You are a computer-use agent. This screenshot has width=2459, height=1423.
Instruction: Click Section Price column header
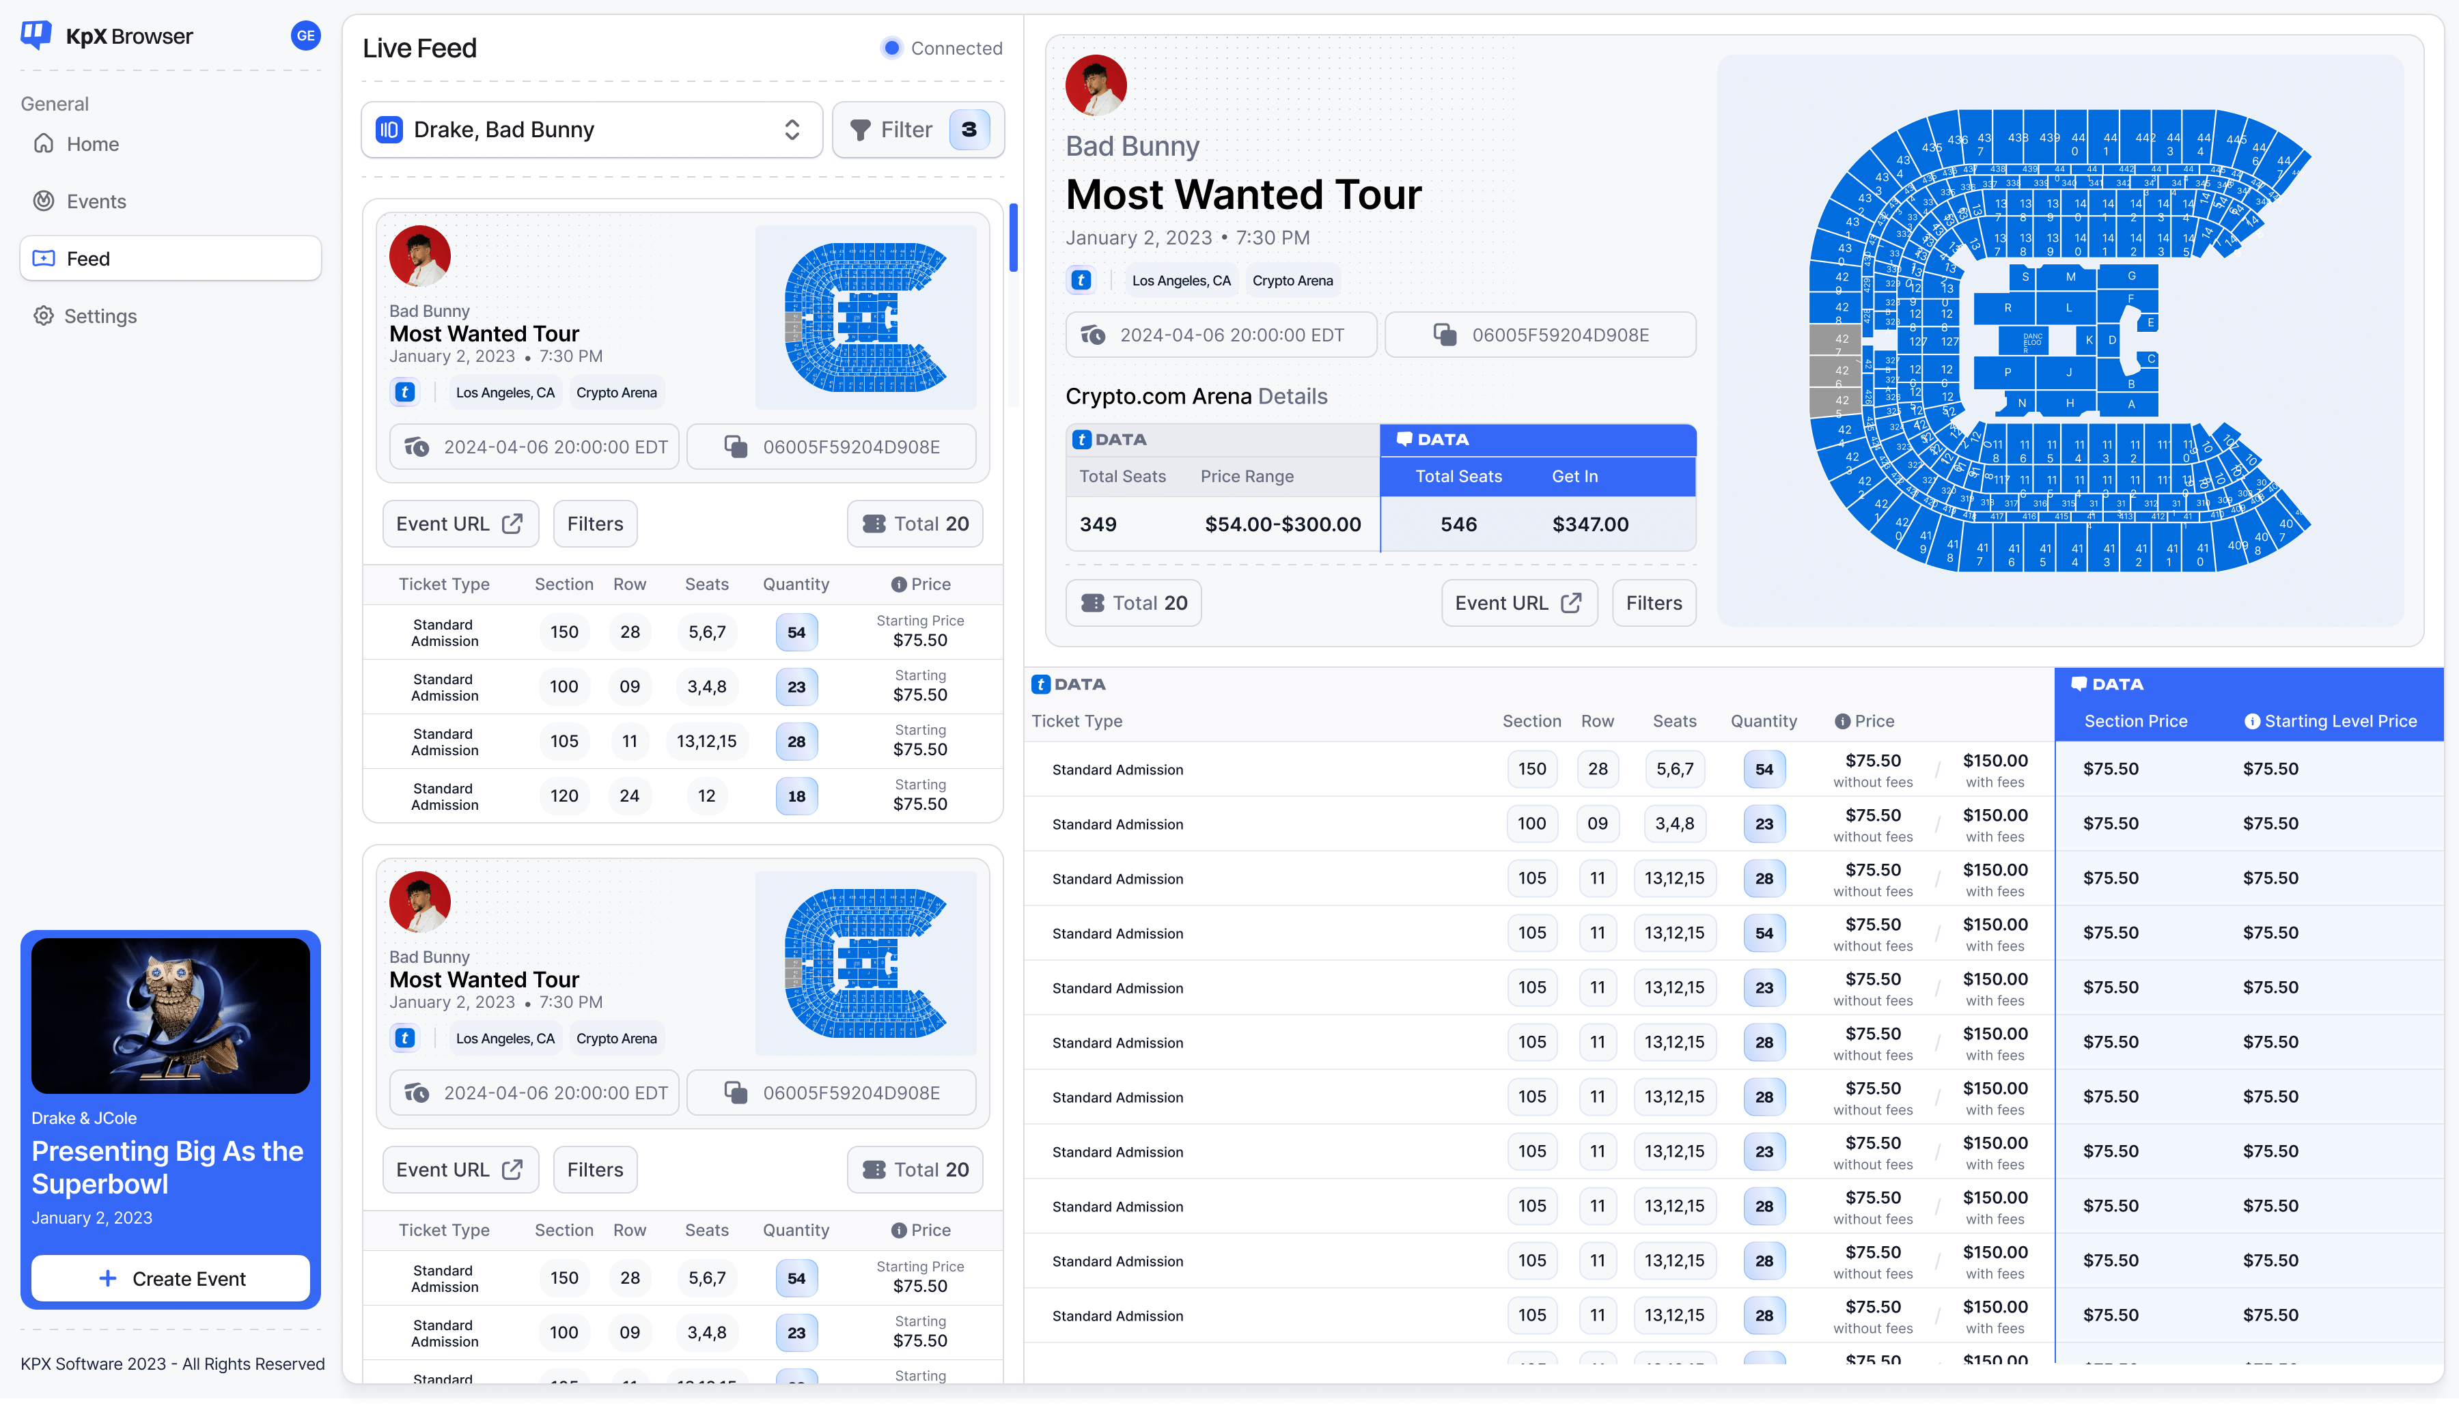[x=2136, y=722]
